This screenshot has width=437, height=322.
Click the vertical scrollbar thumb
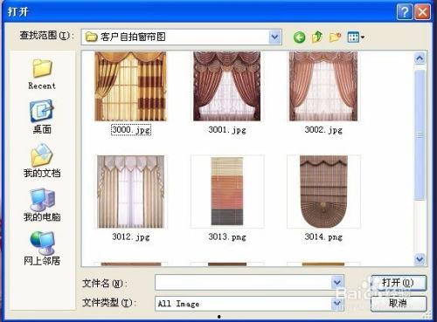(420, 134)
